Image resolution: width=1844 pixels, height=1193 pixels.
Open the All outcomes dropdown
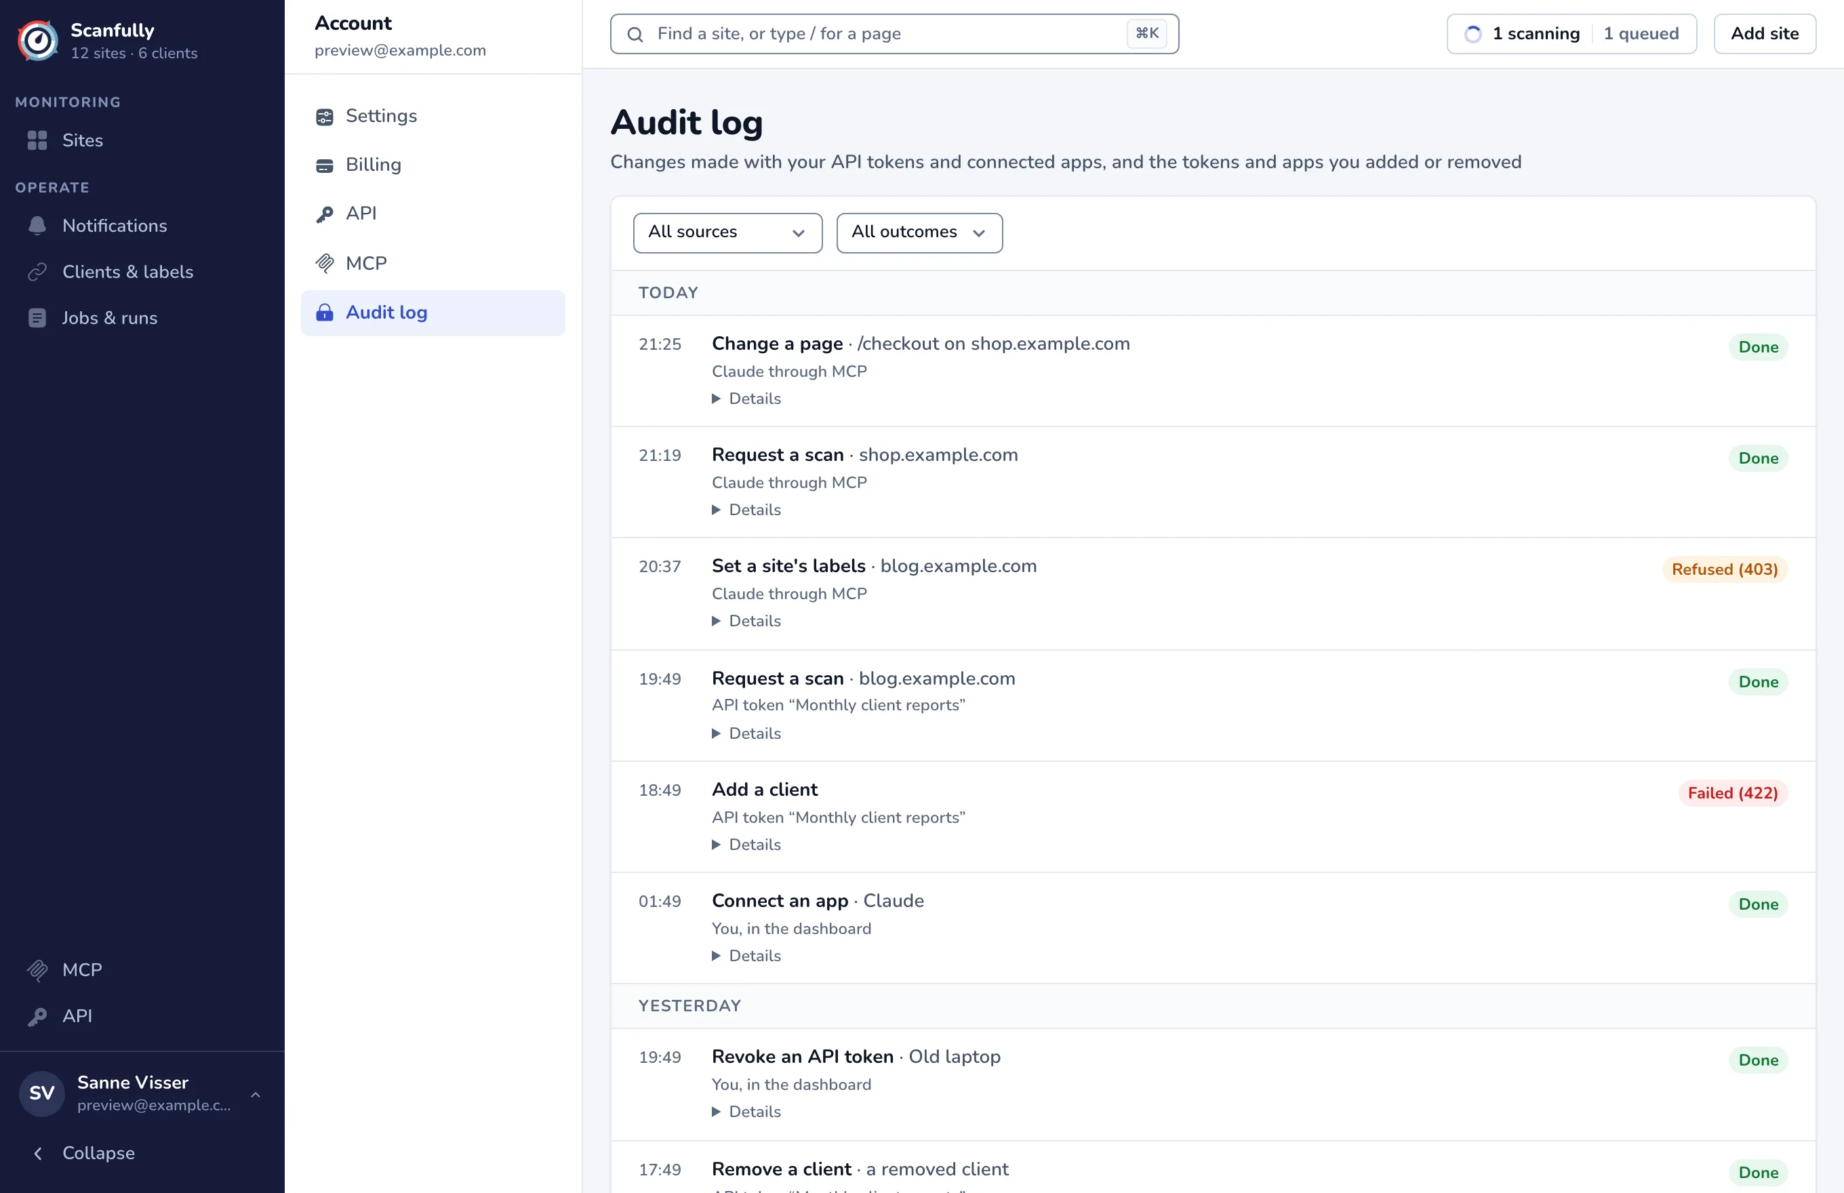[920, 232]
